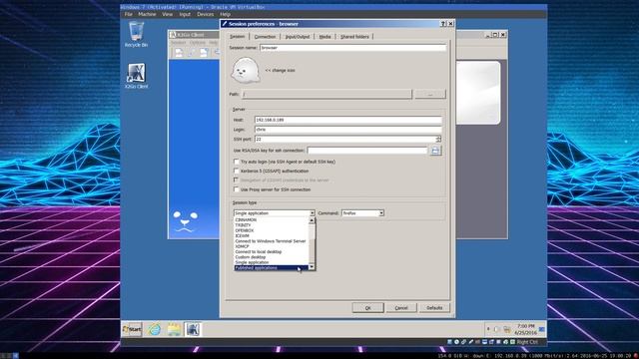Click session type list scrollbar up arrow
Image resolution: width=639 pixels, height=359 pixels.
(312, 220)
